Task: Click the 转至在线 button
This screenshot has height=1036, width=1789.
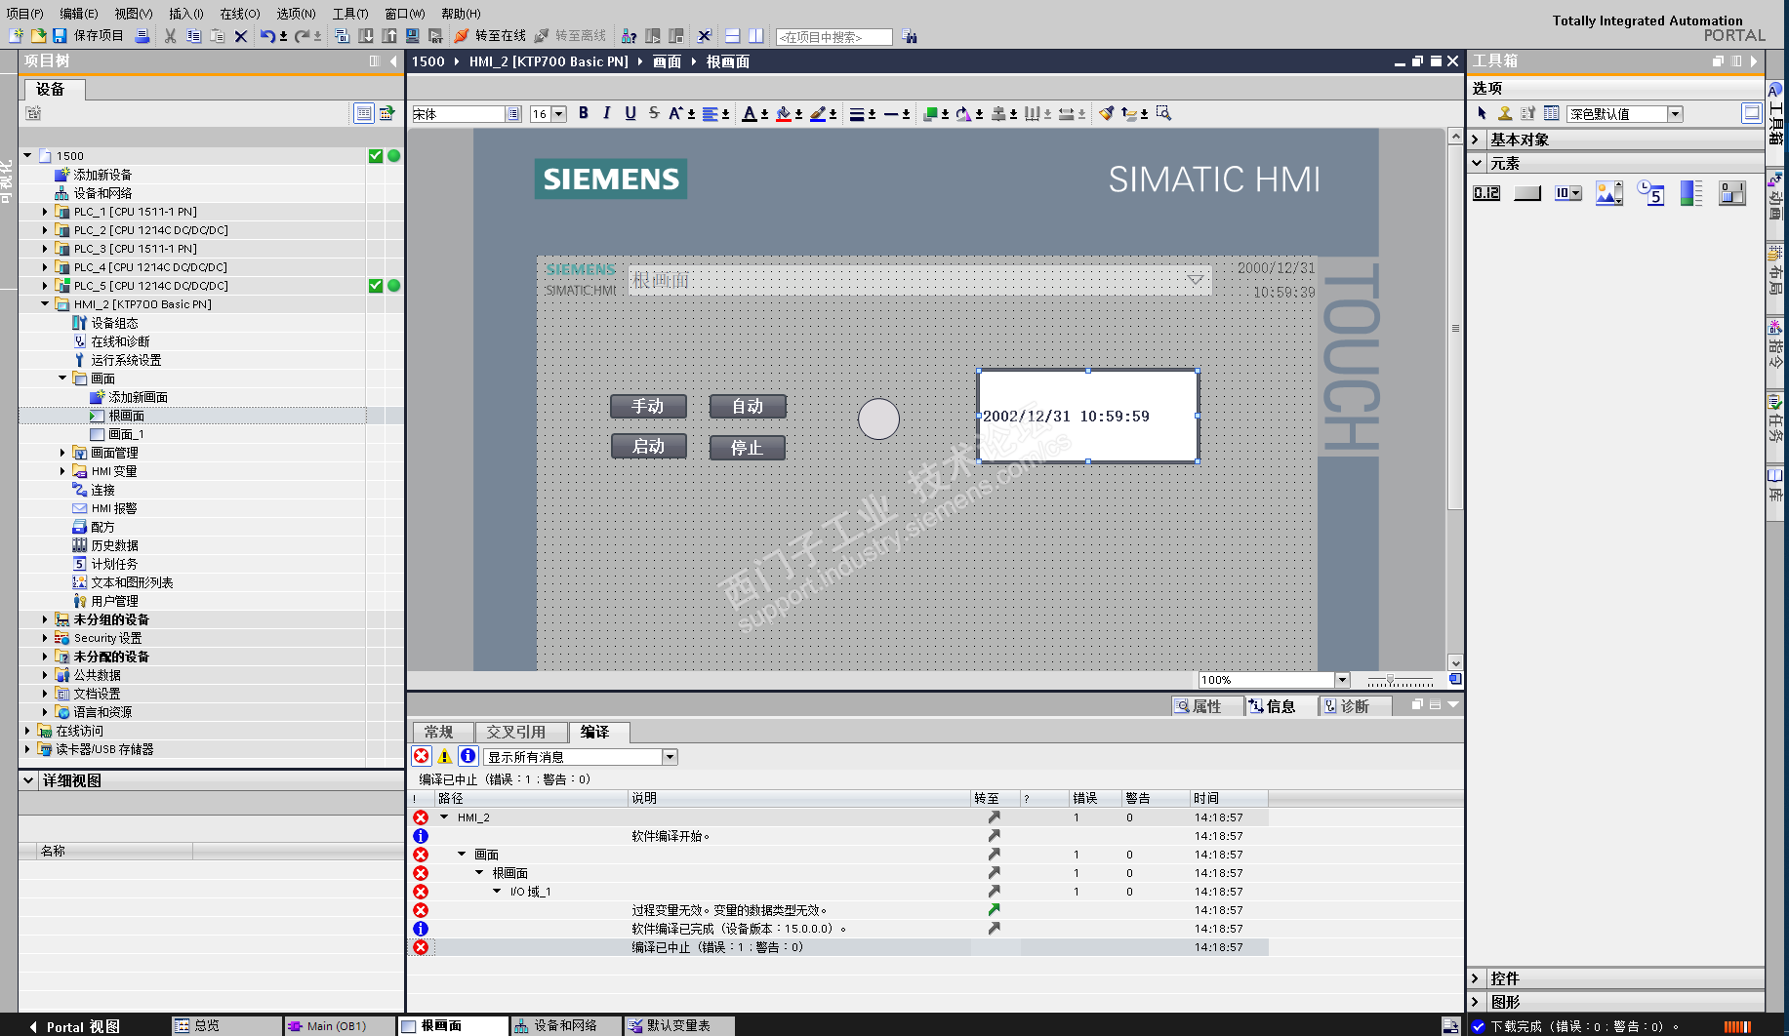Action: click(x=491, y=36)
